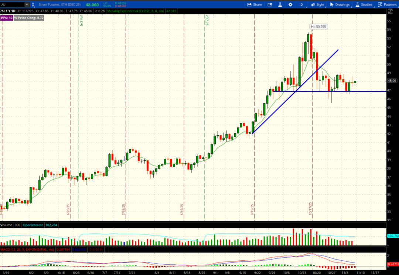The height and width of the screenshot is (275, 399).
Task: Open the D timeframe dropdown
Action: (x=302, y=4)
